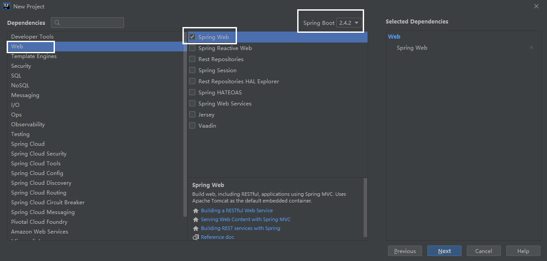Close the New Project dialog
This screenshot has height=261, width=547.
click(x=536, y=6)
